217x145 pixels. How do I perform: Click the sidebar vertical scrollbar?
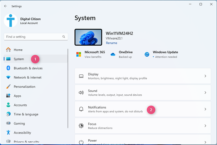pyautogui.click(x=68, y=88)
